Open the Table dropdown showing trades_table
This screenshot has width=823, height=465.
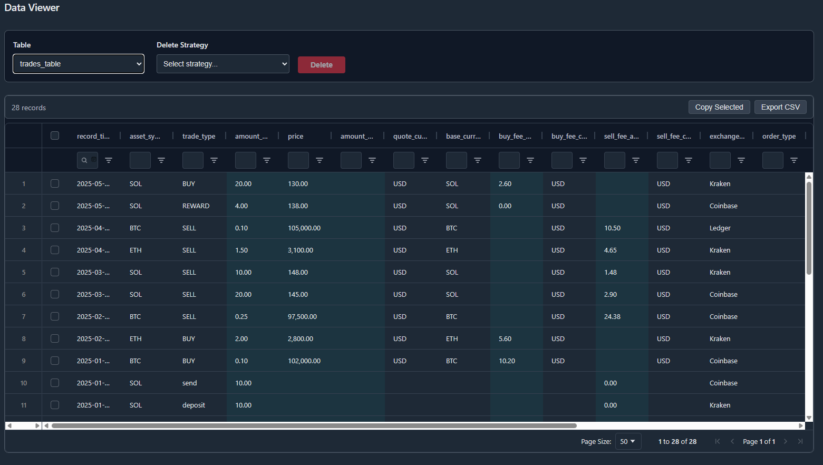(x=78, y=63)
